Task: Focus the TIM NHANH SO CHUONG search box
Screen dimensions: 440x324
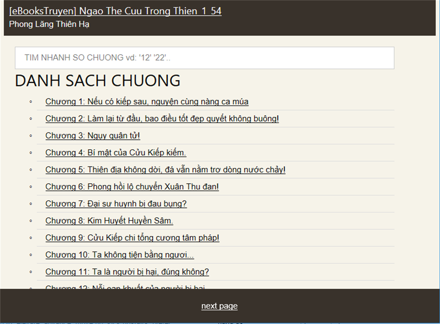Action: tap(204, 58)
